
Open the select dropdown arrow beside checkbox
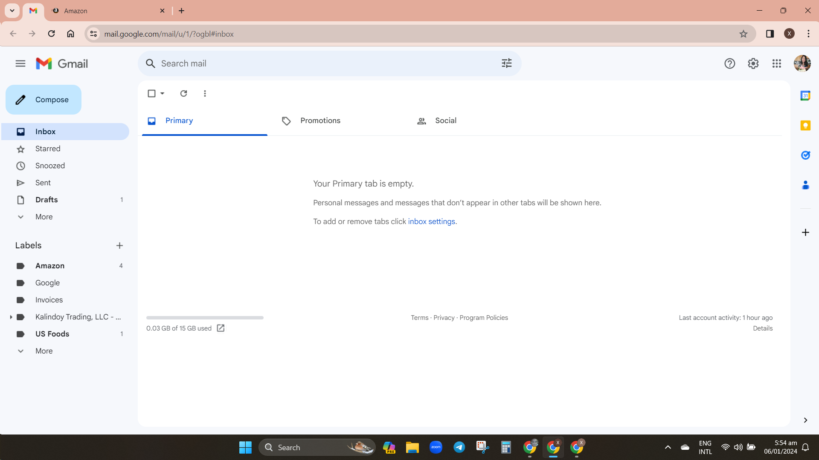[162, 93]
